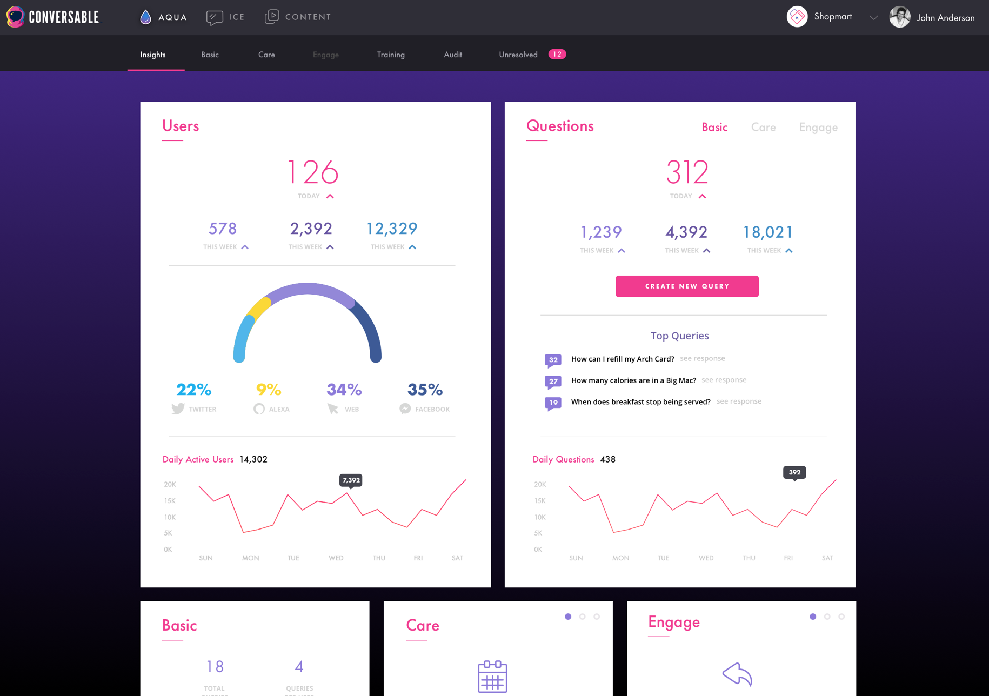Click the Twitter bird icon
The width and height of the screenshot is (989, 696).
tap(178, 409)
